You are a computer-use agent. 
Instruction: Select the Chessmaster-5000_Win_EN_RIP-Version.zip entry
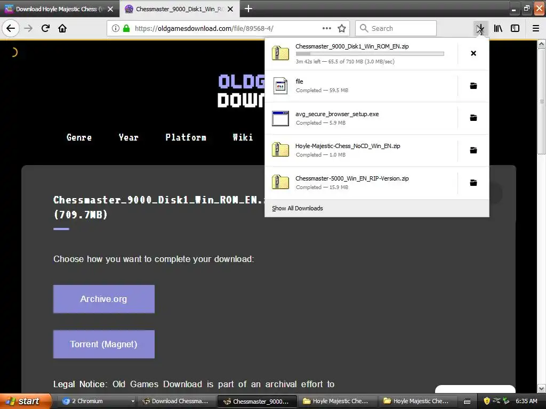point(361,183)
